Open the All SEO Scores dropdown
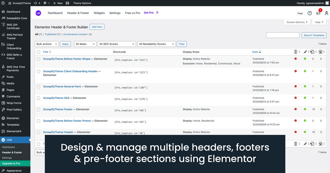 pyautogui.click(x=117, y=44)
